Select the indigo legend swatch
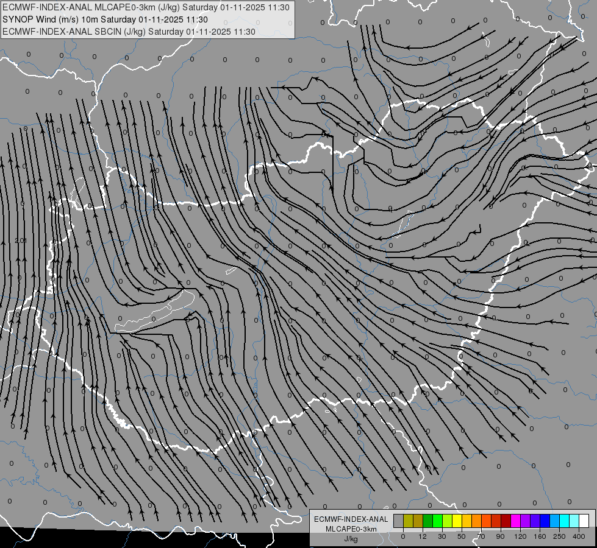Image resolution: width=597 pixels, height=548 pixels. point(535,521)
